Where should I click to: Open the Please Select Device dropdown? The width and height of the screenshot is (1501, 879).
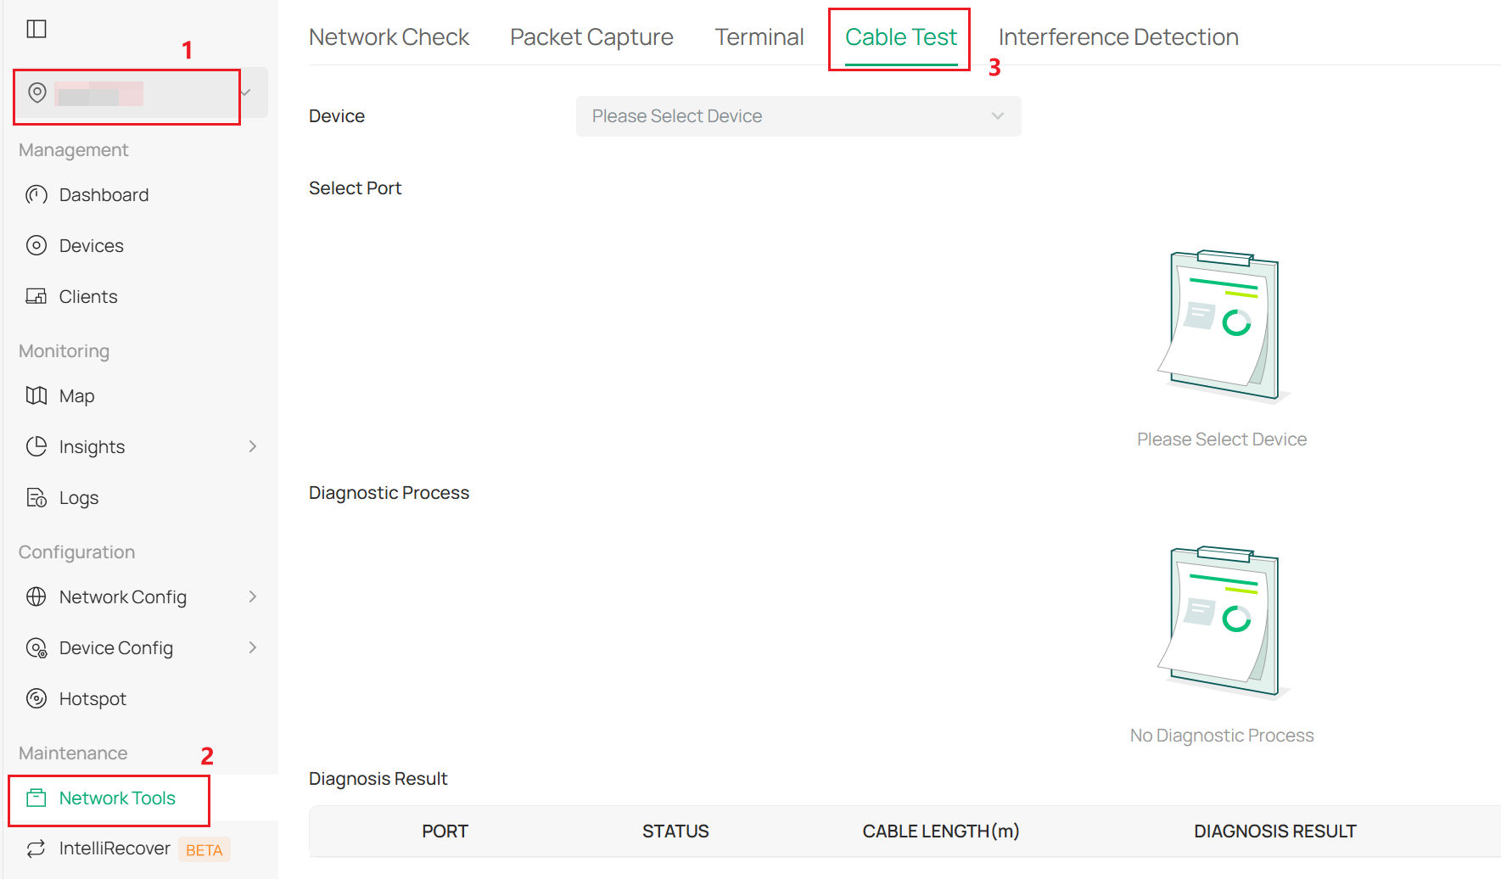(798, 116)
